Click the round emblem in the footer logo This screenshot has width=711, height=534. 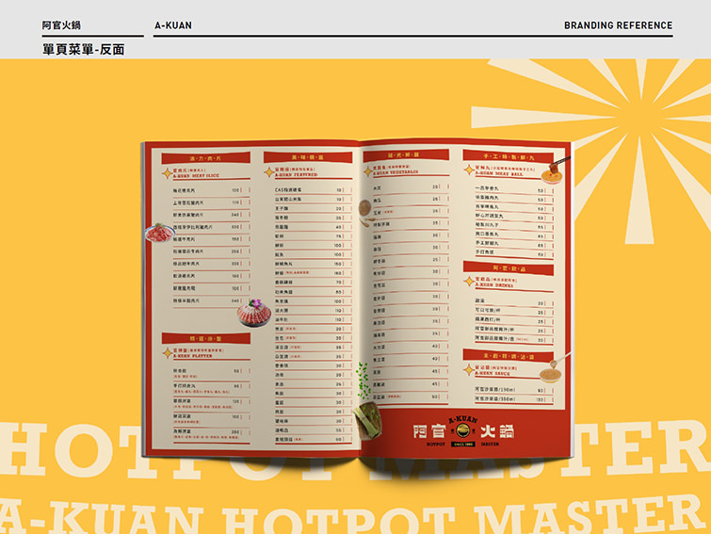point(462,430)
